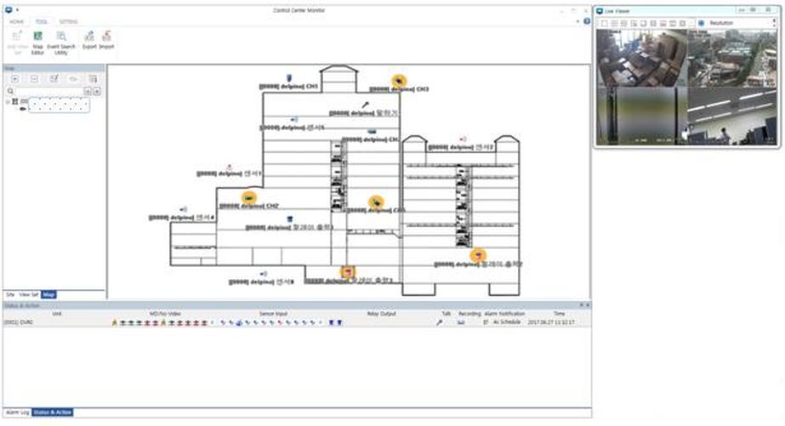785x426 pixels.
Task: Click the Import icon in ribbon
Action: 106,39
